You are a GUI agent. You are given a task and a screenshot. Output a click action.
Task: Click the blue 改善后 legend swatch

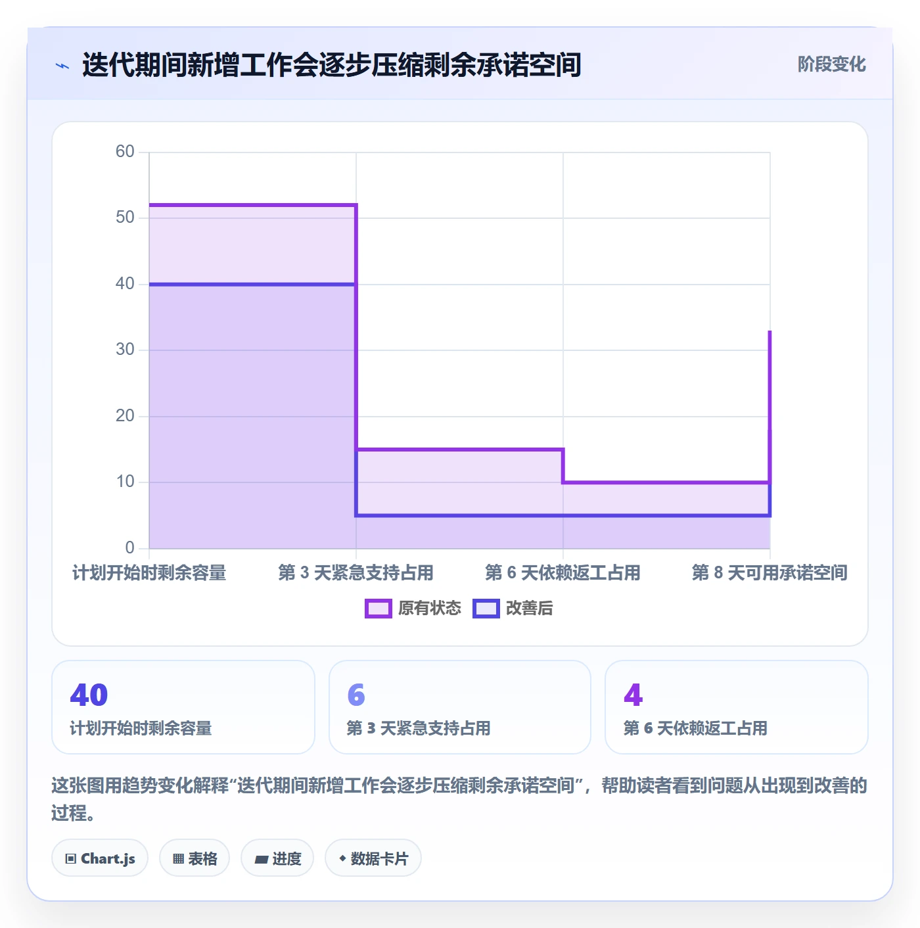486,609
